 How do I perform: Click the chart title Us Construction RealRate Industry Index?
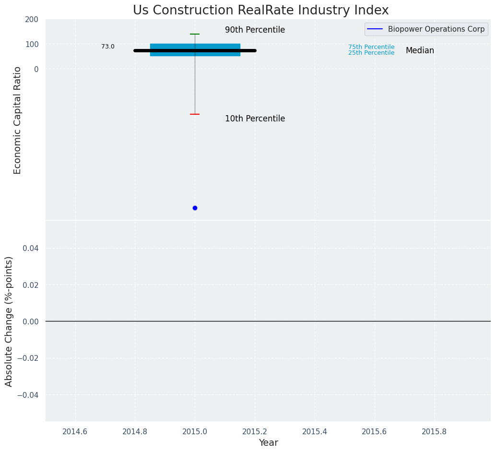pyautogui.click(x=260, y=10)
